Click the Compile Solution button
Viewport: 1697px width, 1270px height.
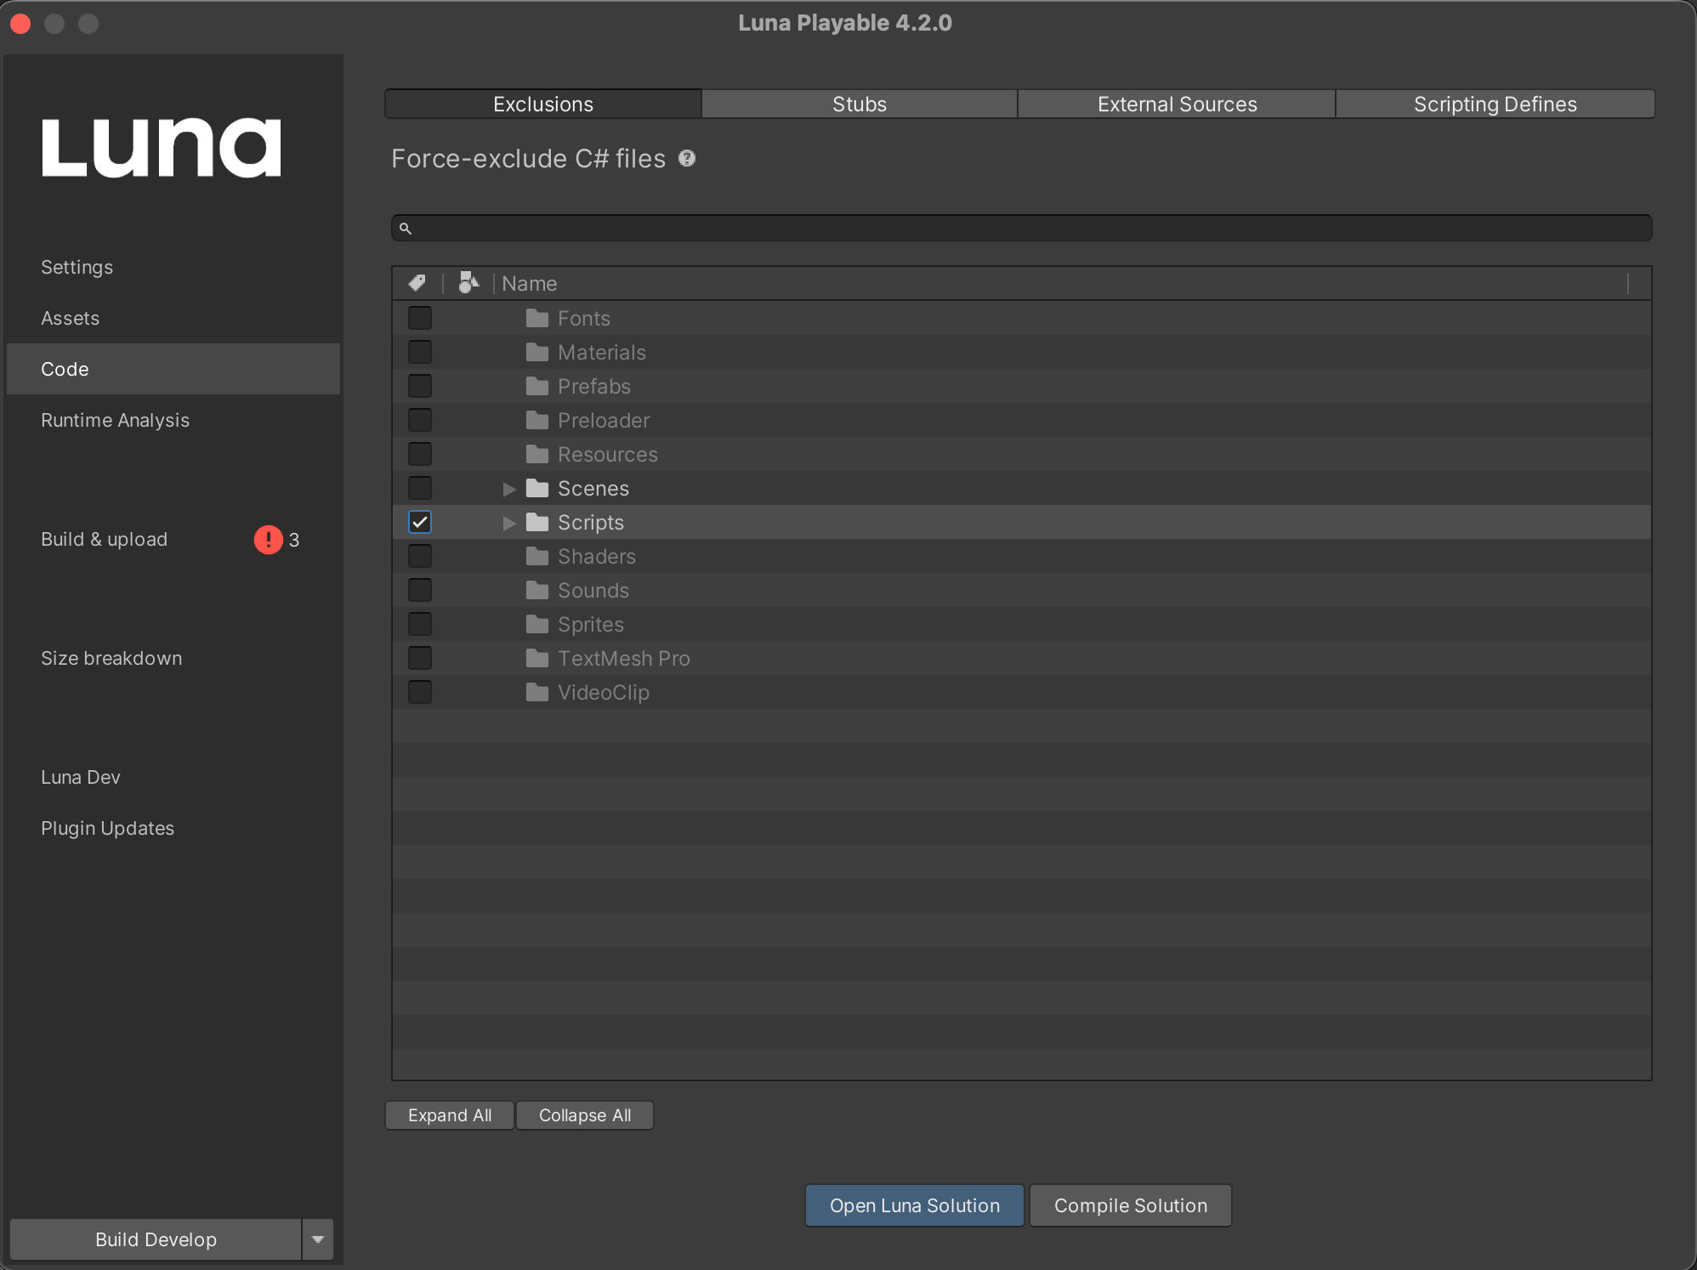1131,1205
